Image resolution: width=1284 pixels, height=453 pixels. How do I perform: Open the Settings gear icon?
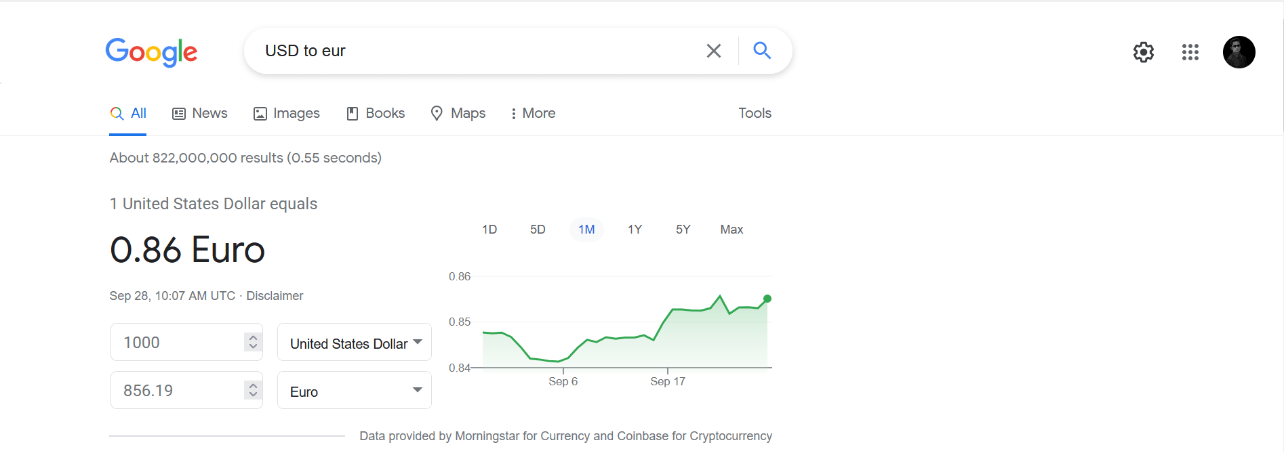tap(1144, 52)
